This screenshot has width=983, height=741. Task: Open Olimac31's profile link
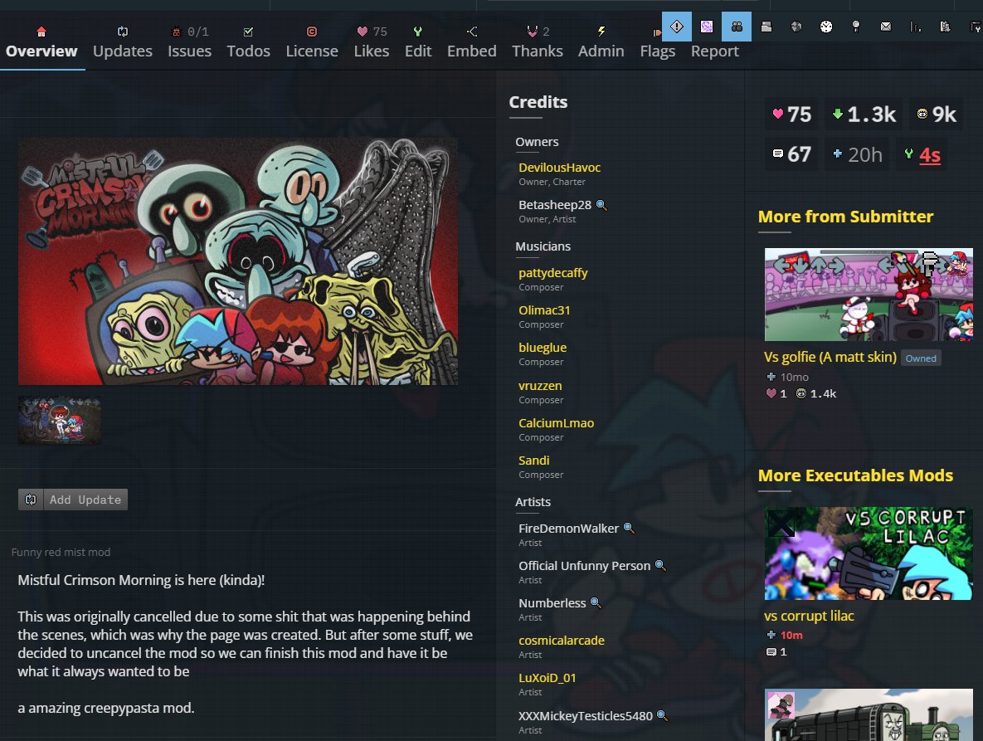click(x=544, y=310)
